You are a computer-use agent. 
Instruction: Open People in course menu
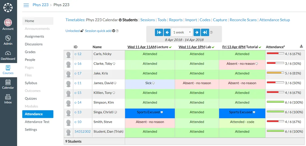point(30,60)
